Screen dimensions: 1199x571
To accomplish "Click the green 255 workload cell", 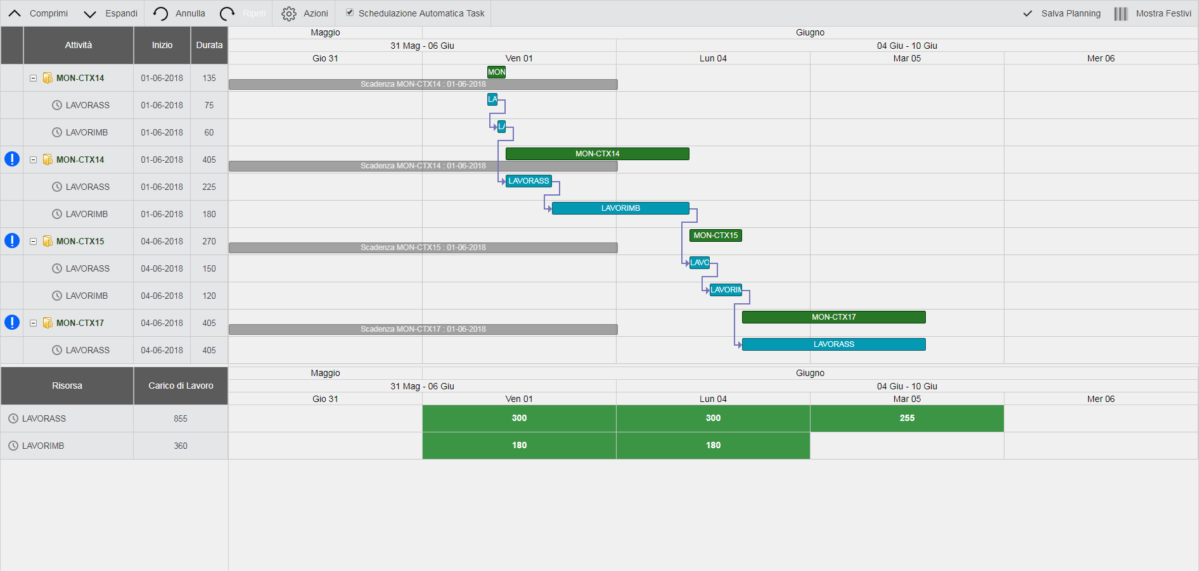I will click(x=907, y=418).
